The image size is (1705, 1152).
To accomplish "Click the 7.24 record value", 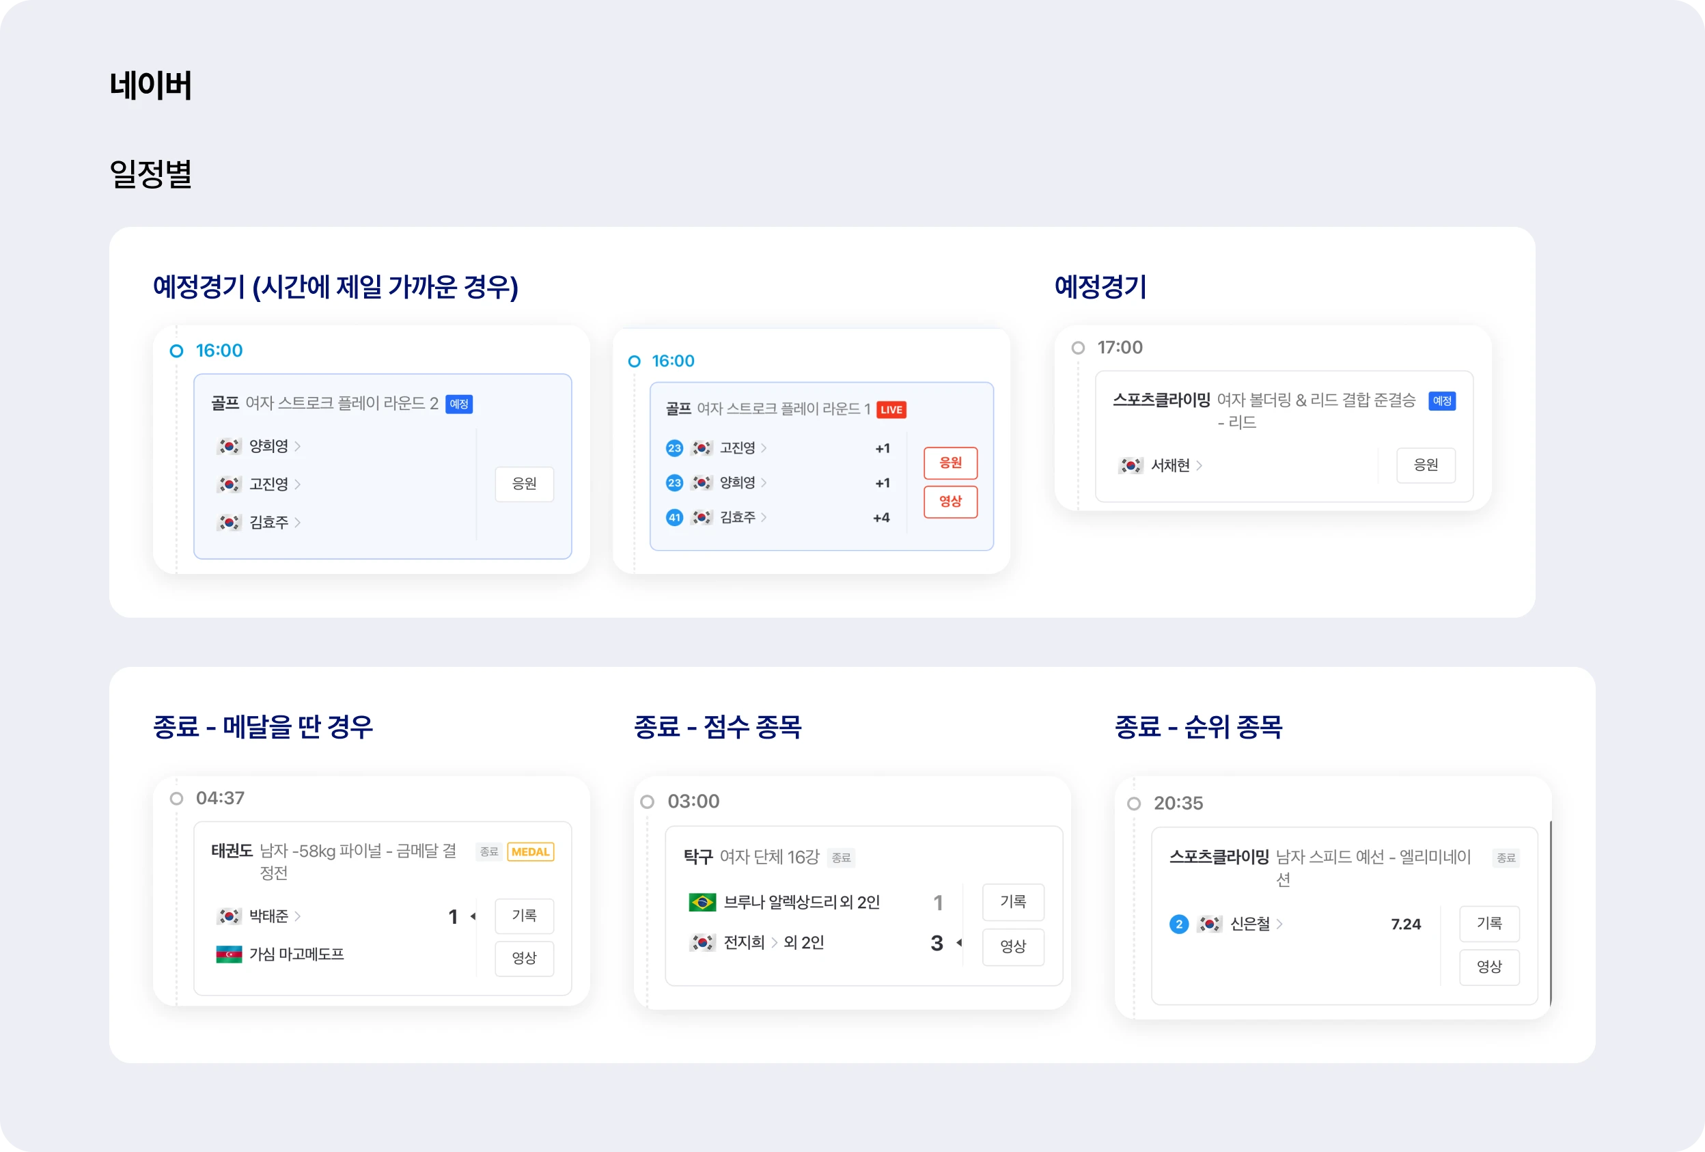I will click(x=1406, y=924).
